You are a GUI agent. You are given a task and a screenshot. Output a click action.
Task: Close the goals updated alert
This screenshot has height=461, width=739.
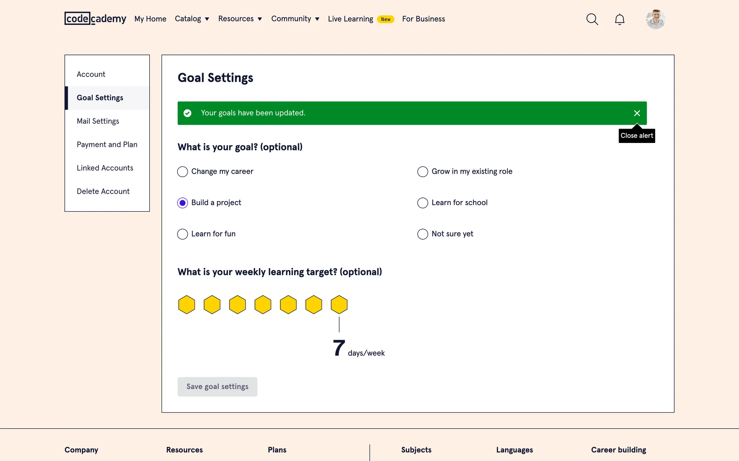click(x=637, y=113)
